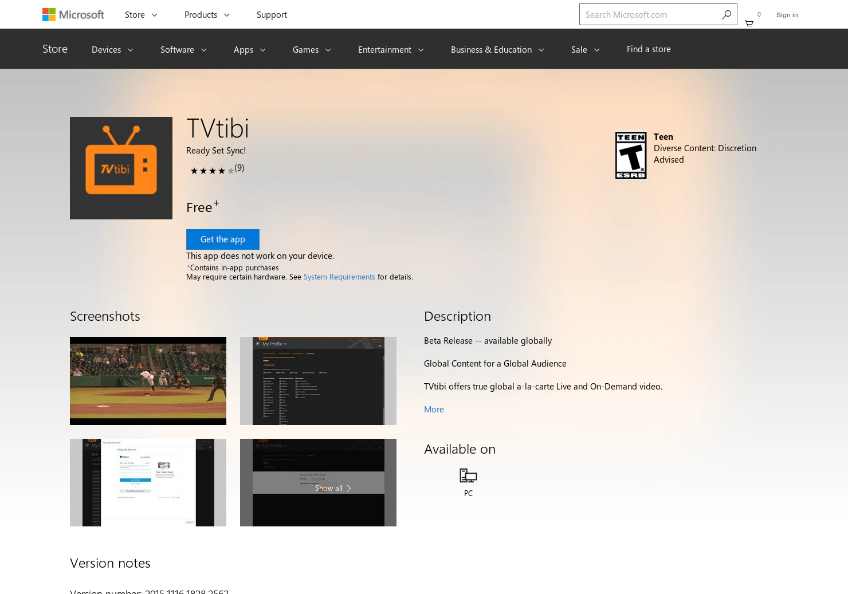Click the Store home label in the dark bar
Screen dimensions: 848x594
55,49
